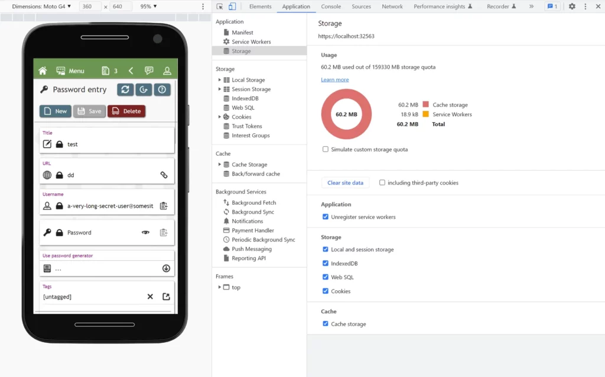Click the edit pencil icon in Title field

pyautogui.click(x=47, y=144)
